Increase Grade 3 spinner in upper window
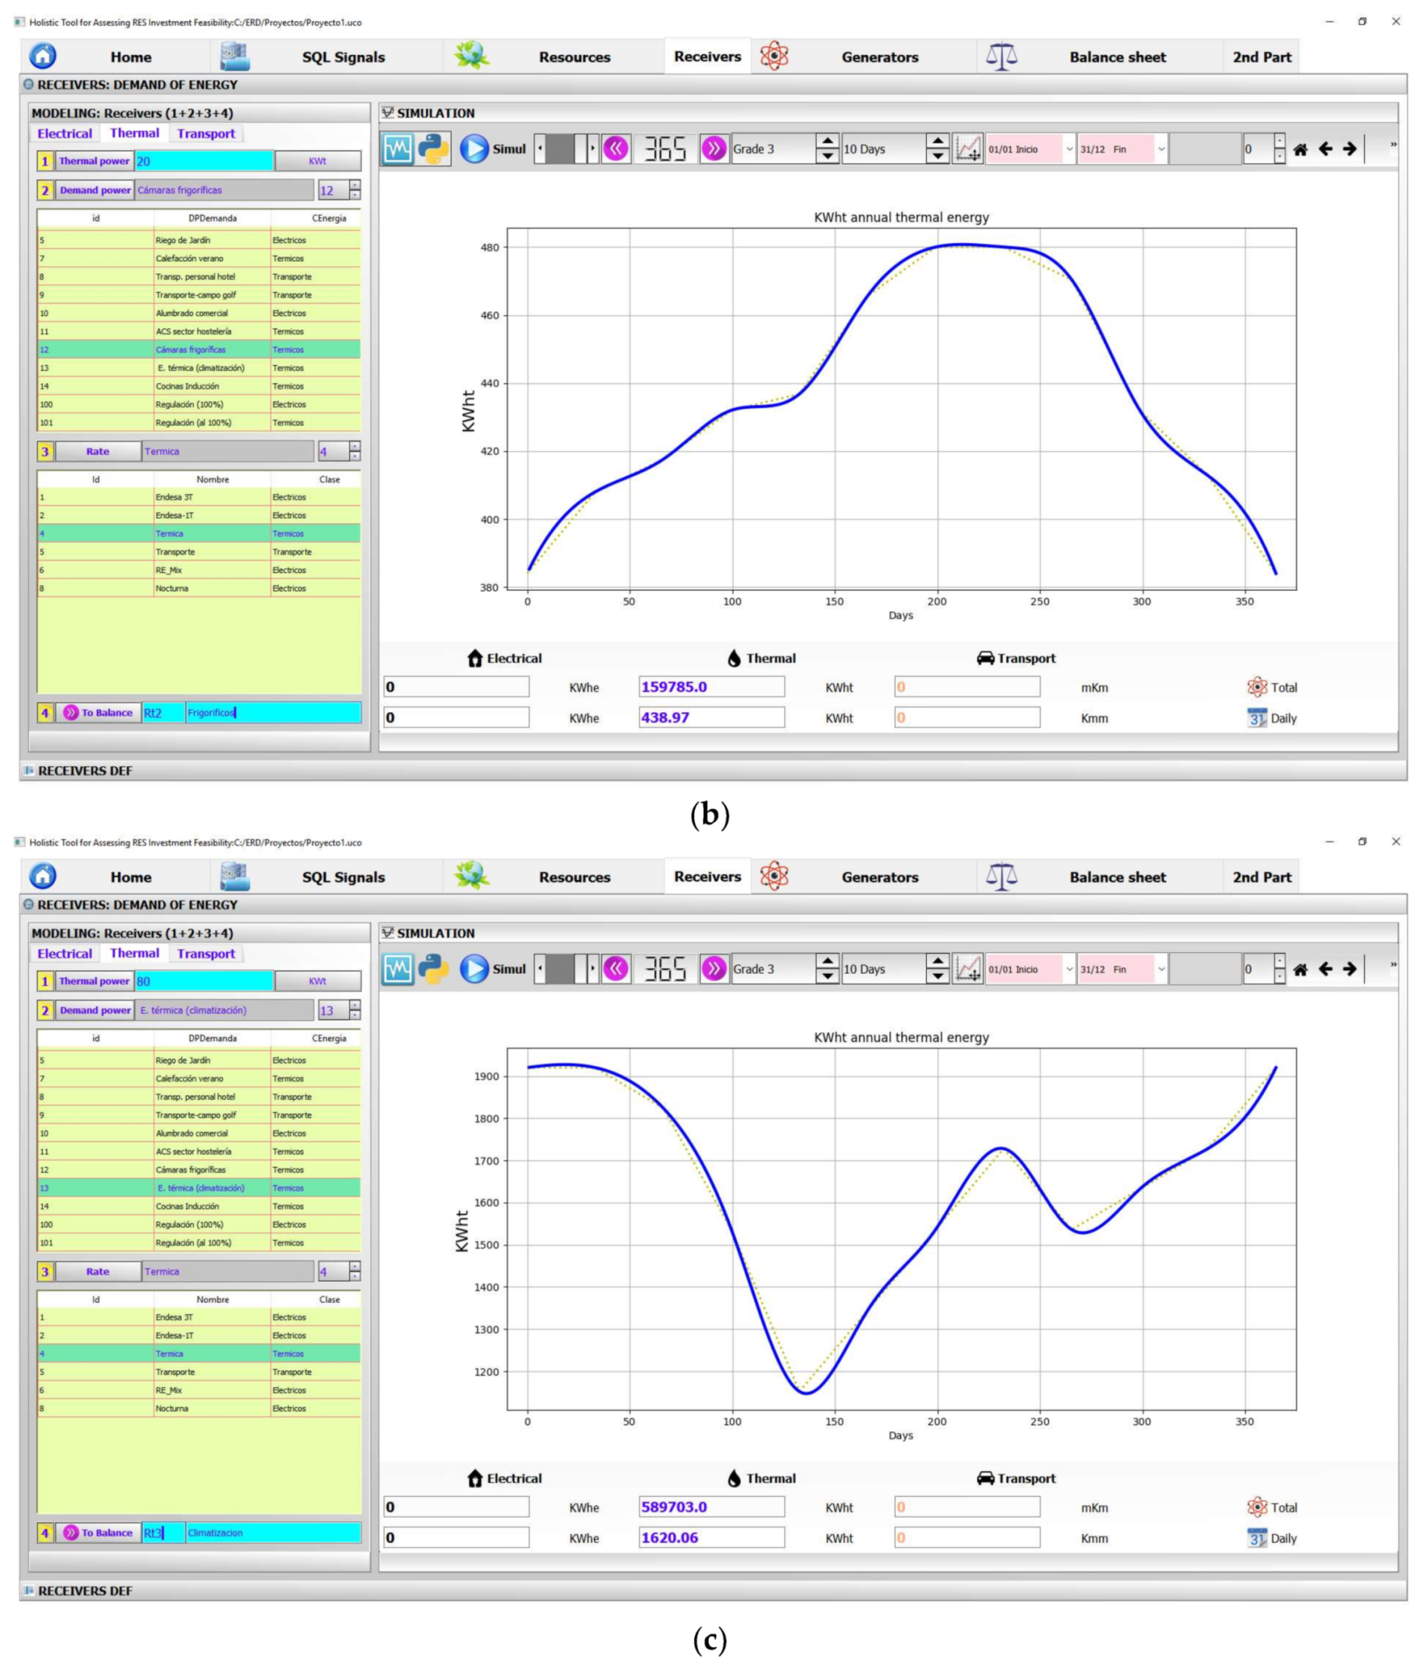The image size is (1428, 1665). pos(827,141)
